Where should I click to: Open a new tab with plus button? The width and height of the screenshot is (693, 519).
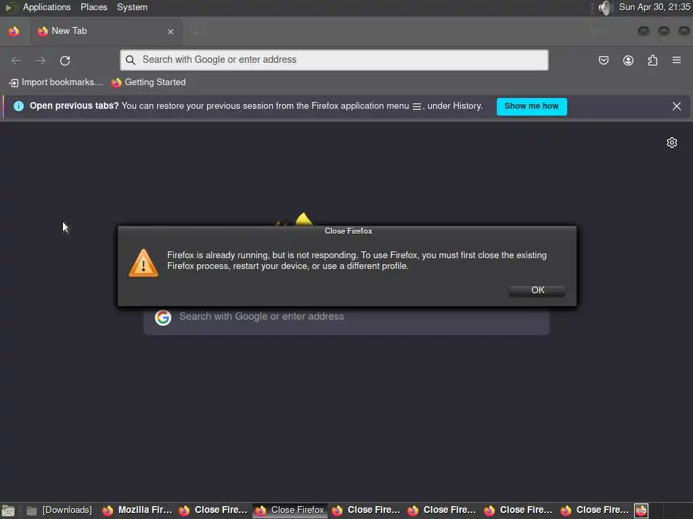(196, 32)
